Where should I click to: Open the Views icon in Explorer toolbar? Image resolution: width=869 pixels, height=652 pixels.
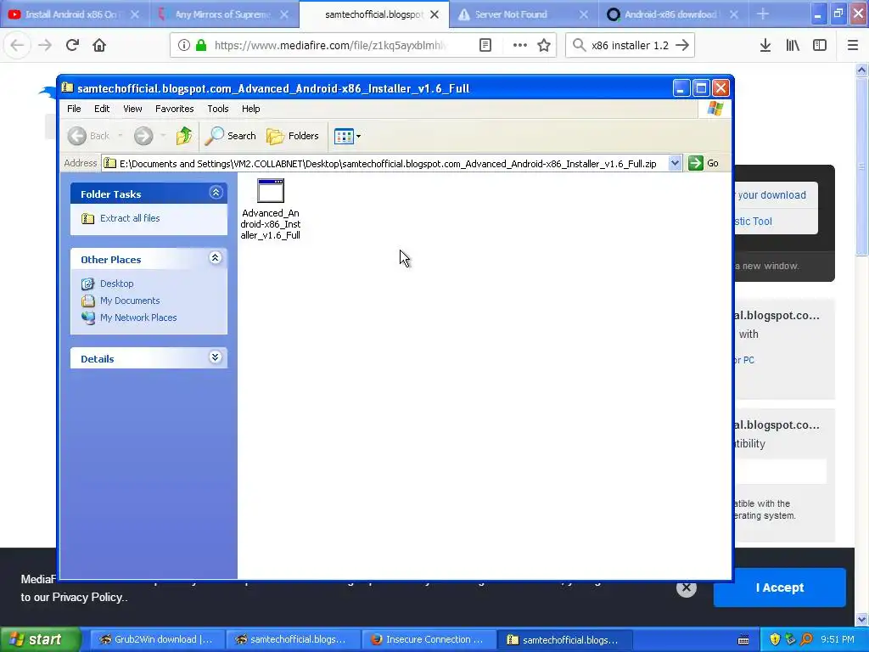pos(344,136)
